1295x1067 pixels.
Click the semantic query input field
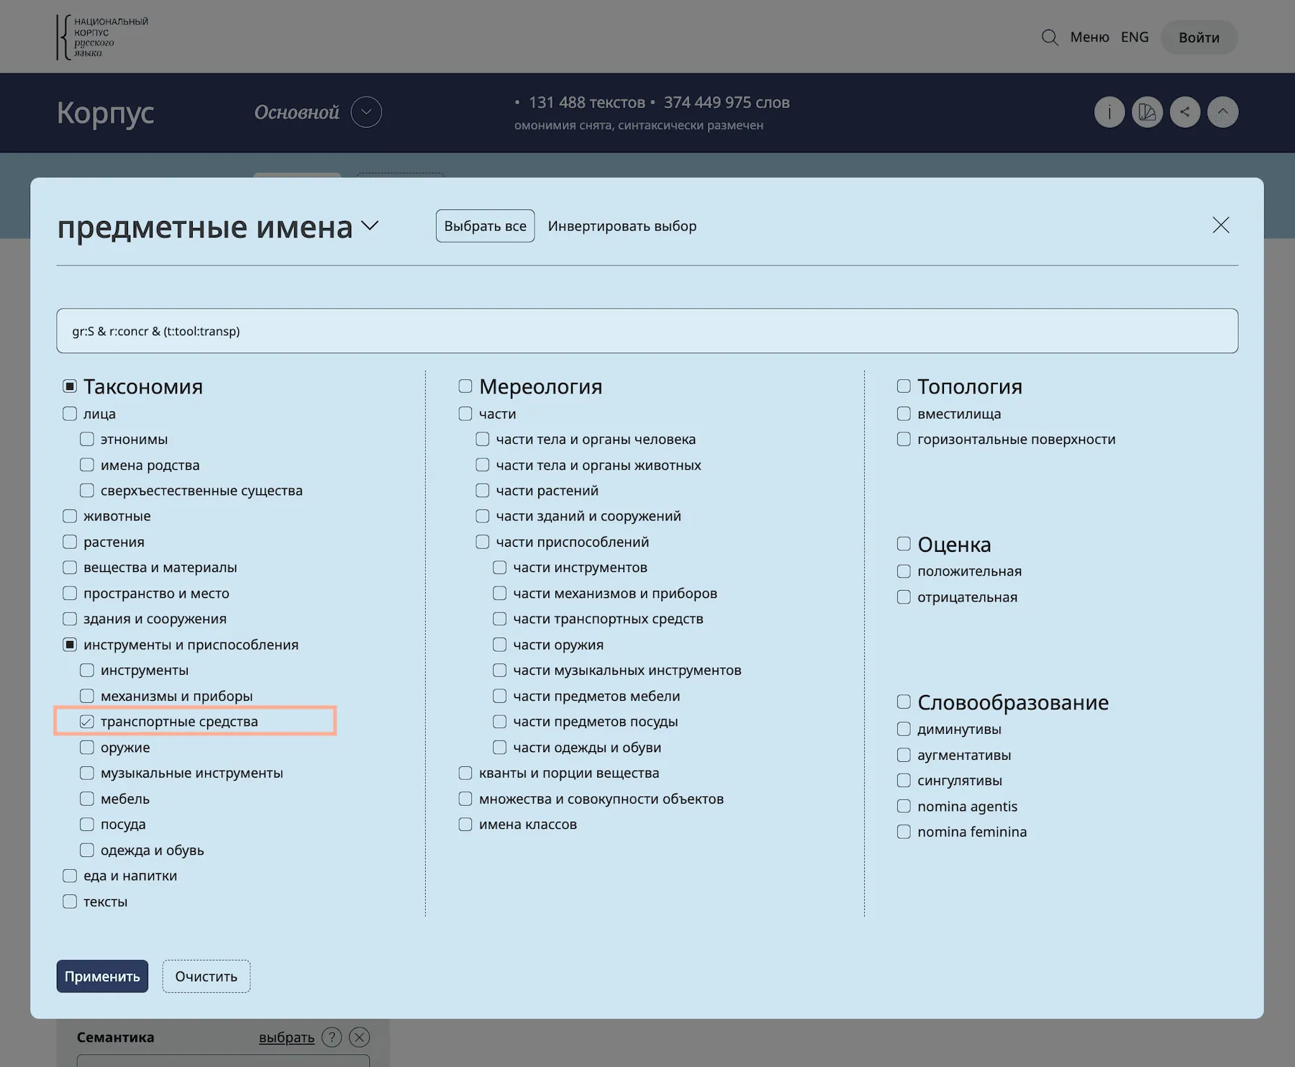pos(647,331)
